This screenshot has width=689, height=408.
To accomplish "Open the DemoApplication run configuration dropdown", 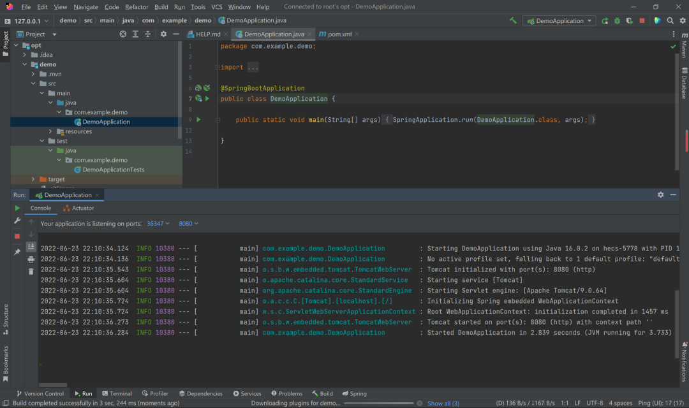I will pos(559,20).
